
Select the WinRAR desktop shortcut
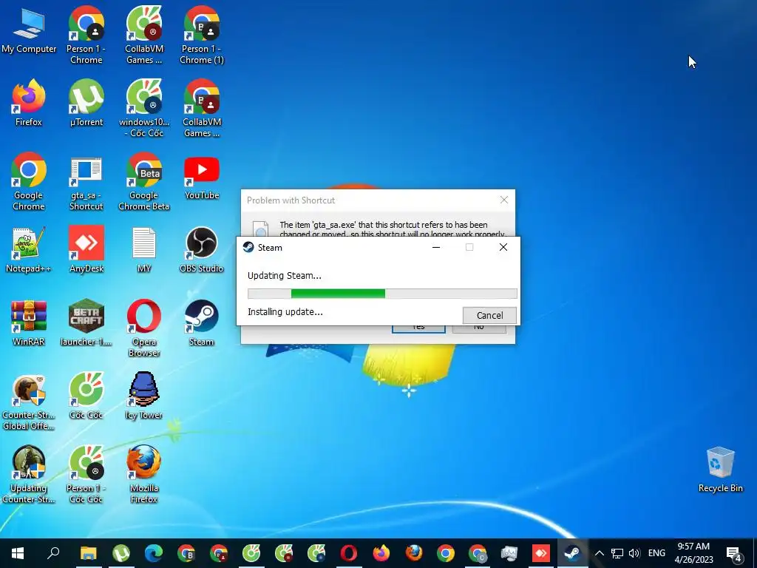(29, 324)
